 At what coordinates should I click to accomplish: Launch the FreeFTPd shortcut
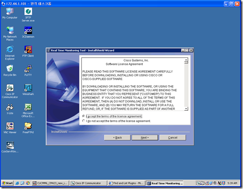(28, 128)
